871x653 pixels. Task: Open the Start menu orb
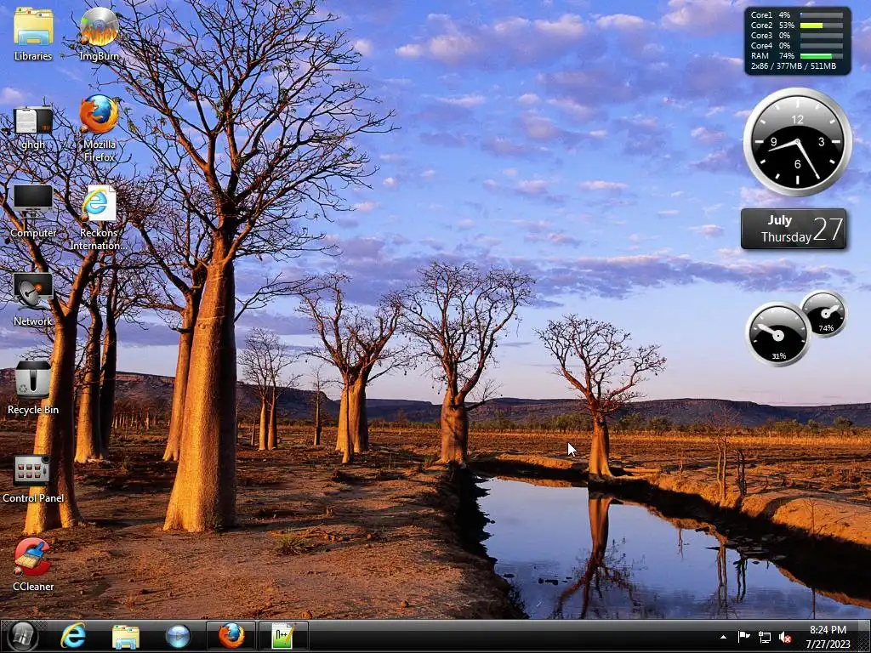(x=22, y=636)
